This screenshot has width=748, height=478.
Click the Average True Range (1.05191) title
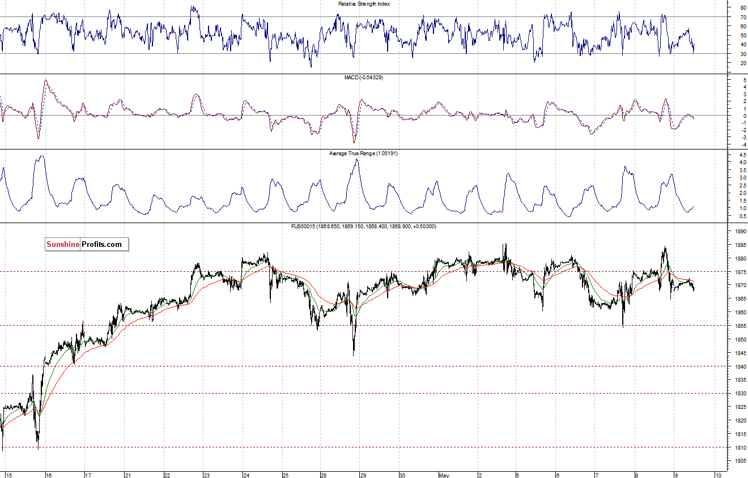coord(364,153)
